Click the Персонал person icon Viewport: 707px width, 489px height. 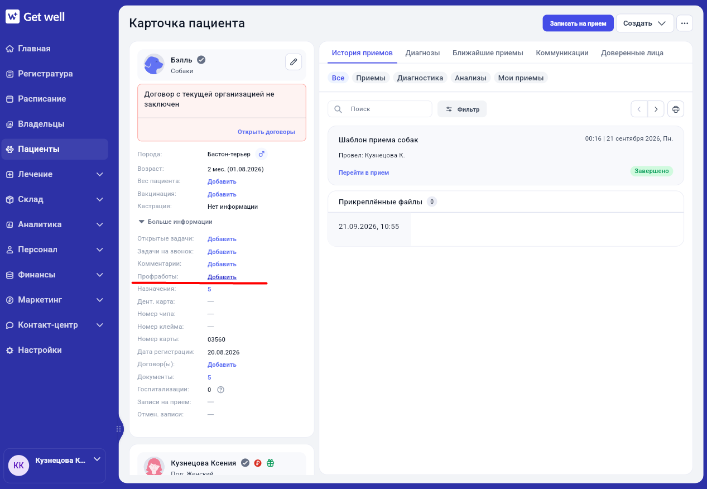pyautogui.click(x=9, y=250)
